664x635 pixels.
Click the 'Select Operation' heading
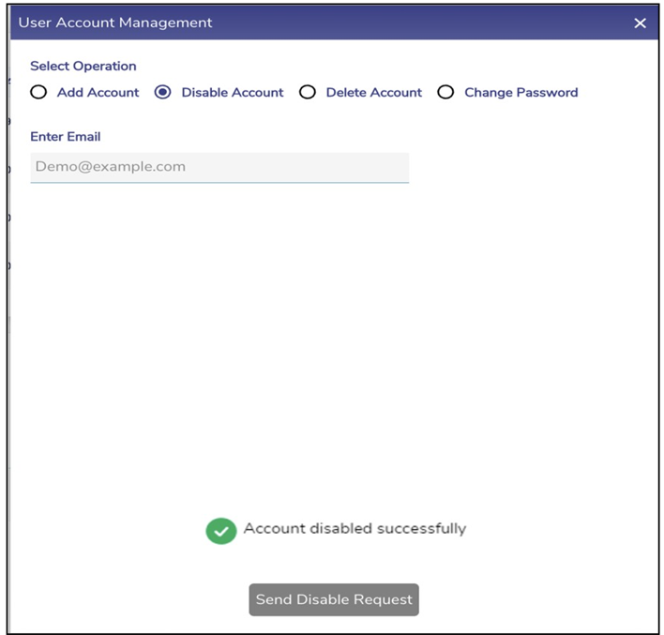coord(83,67)
